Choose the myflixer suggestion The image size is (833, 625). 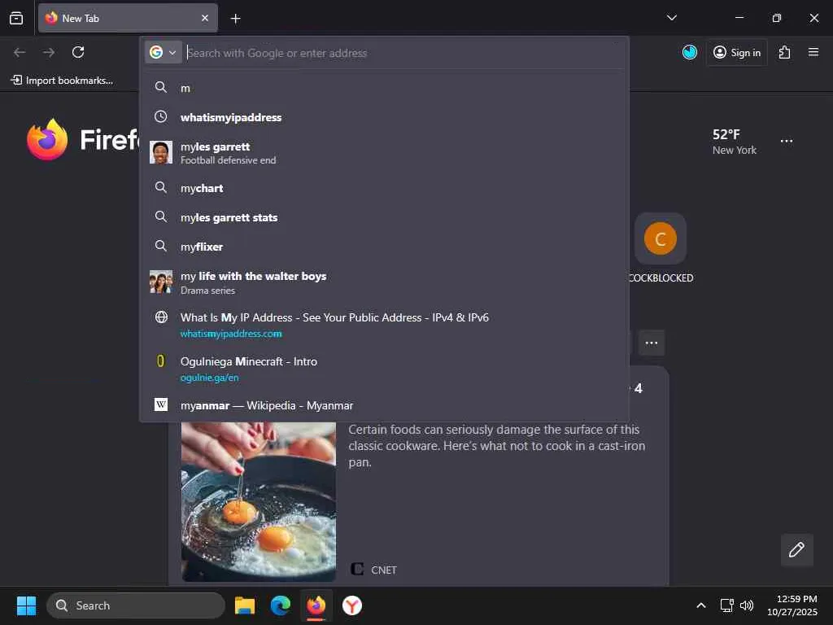tap(384, 246)
